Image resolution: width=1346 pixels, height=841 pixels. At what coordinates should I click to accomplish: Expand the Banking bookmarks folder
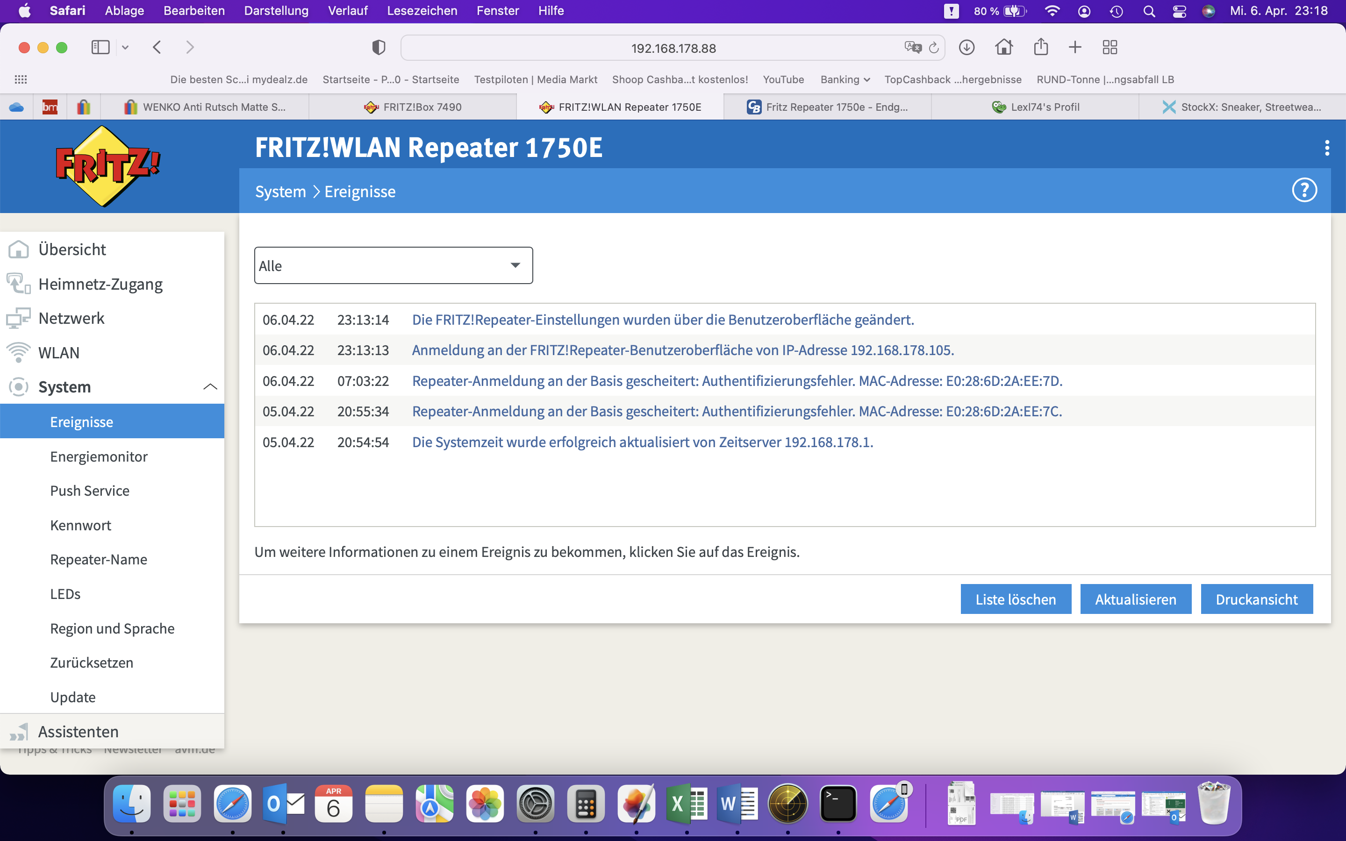coord(845,79)
